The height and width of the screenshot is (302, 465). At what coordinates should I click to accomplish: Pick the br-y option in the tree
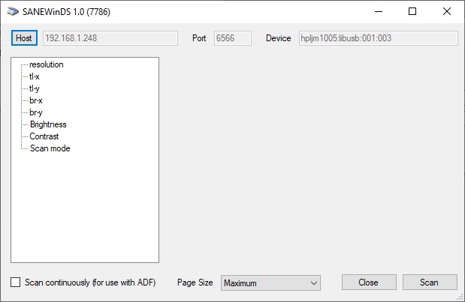coord(35,112)
